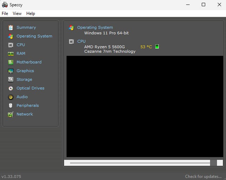This screenshot has width=226, height=180.
Task: Click the Peripherals mouse icon
Action: tap(11, 105)
